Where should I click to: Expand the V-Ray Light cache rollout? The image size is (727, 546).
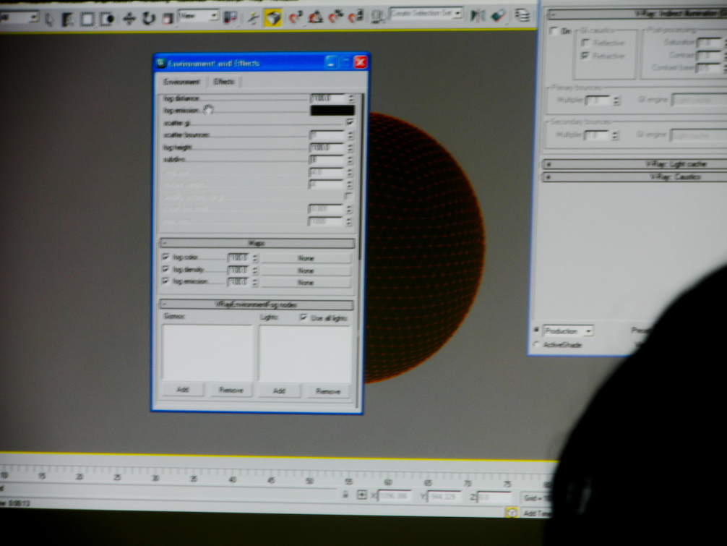[635, 164]
